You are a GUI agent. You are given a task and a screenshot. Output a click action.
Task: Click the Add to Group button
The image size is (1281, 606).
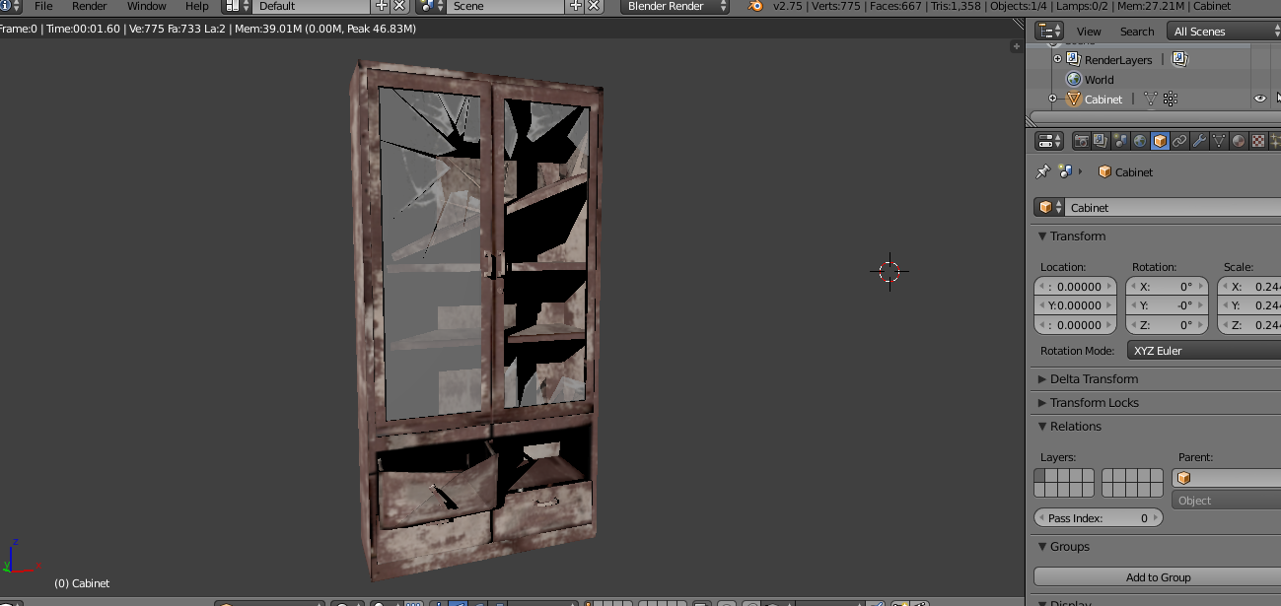pyautogui.click(x=1158, y=577)
